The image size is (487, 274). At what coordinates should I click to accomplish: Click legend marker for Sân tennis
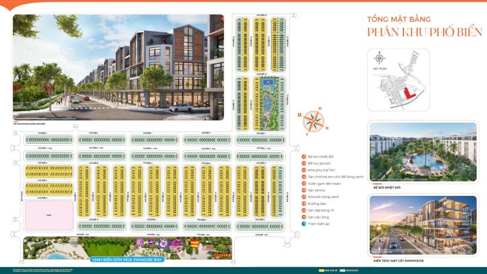303,190
